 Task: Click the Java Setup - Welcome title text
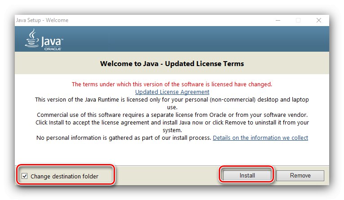tap(42, 20)
